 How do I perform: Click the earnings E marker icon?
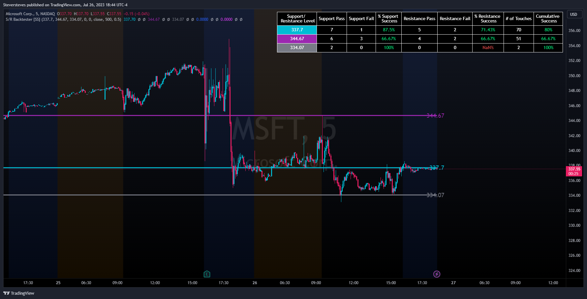tap(207, 274)
